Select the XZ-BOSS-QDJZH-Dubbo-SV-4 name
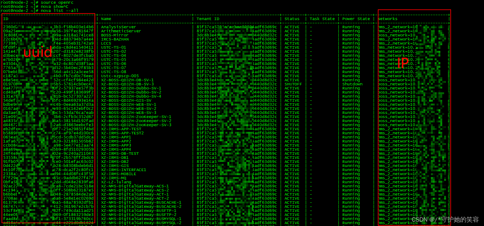Screen dimensions: 484x226 point(131,96)
